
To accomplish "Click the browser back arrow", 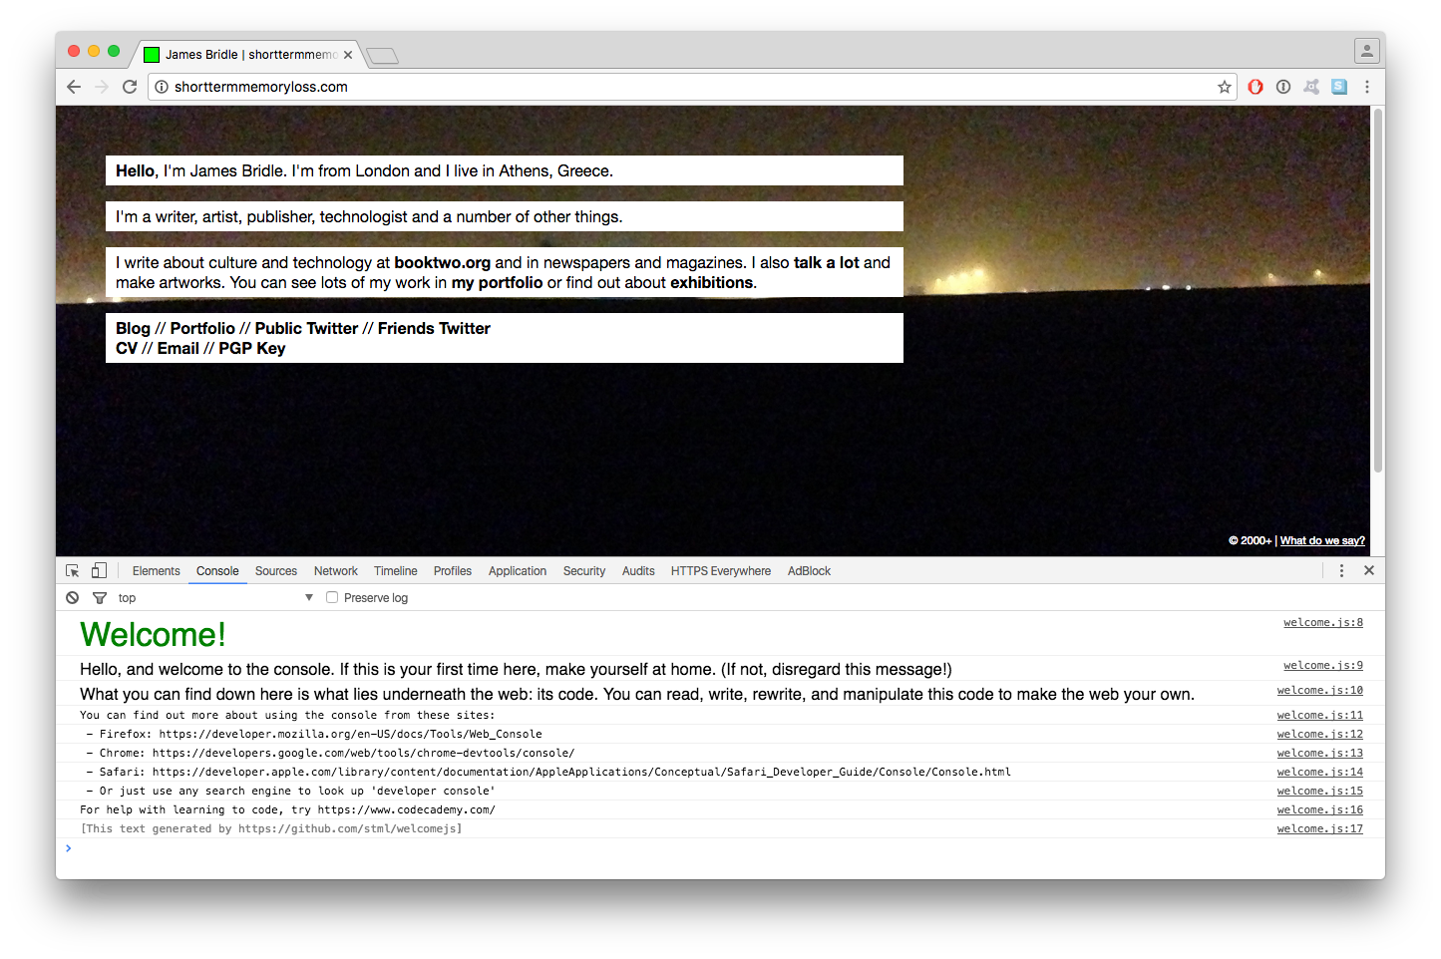I will [74, 87].
